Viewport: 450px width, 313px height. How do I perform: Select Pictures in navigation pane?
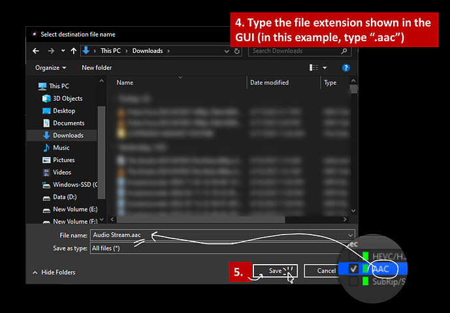63,160
